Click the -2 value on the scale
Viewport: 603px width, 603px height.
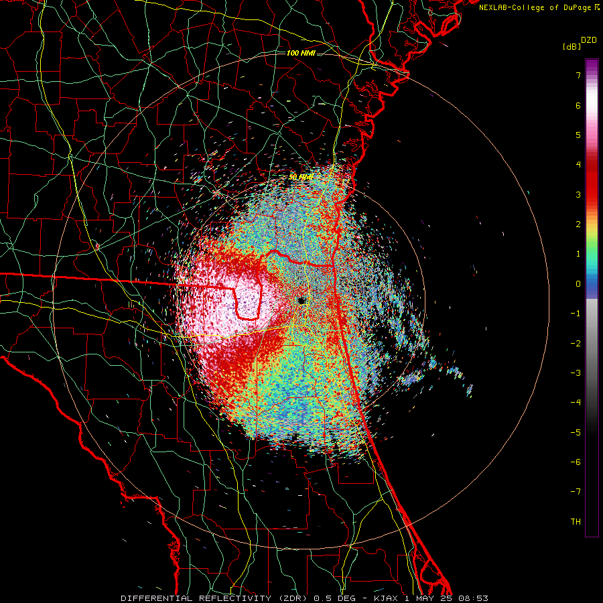tap(576, 344)
